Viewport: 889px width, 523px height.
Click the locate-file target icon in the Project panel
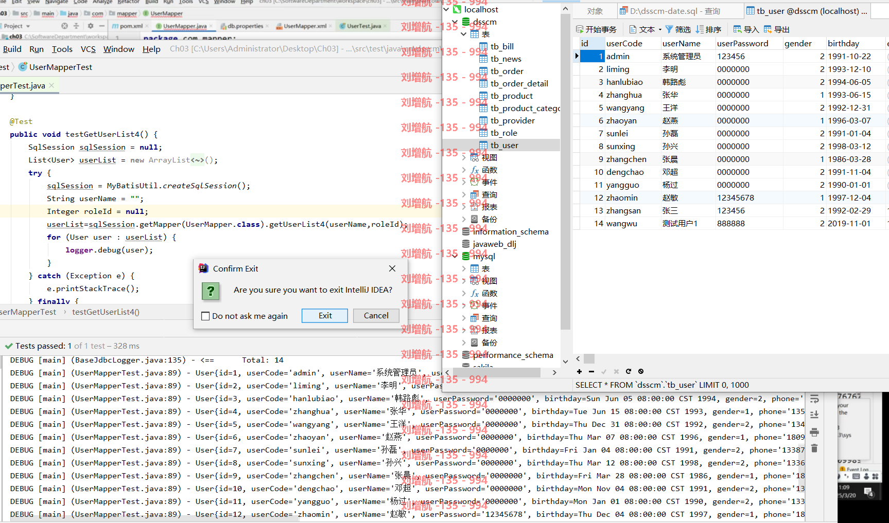[x=64, y=26]
